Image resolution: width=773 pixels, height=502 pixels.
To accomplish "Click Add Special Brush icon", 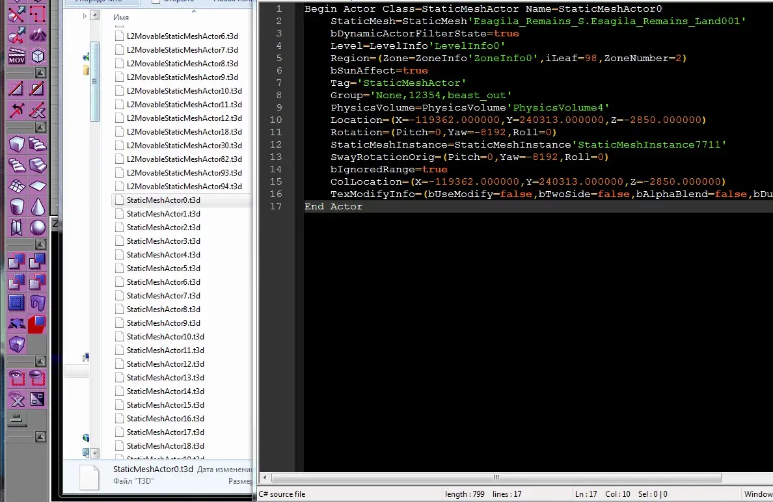I will [16, 303].
